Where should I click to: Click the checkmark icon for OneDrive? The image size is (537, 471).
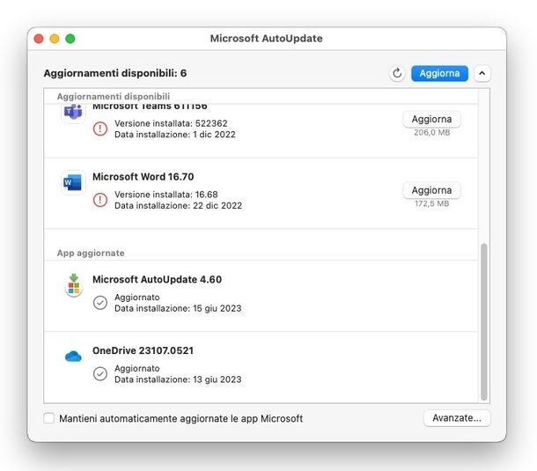(x=100, y=373)
